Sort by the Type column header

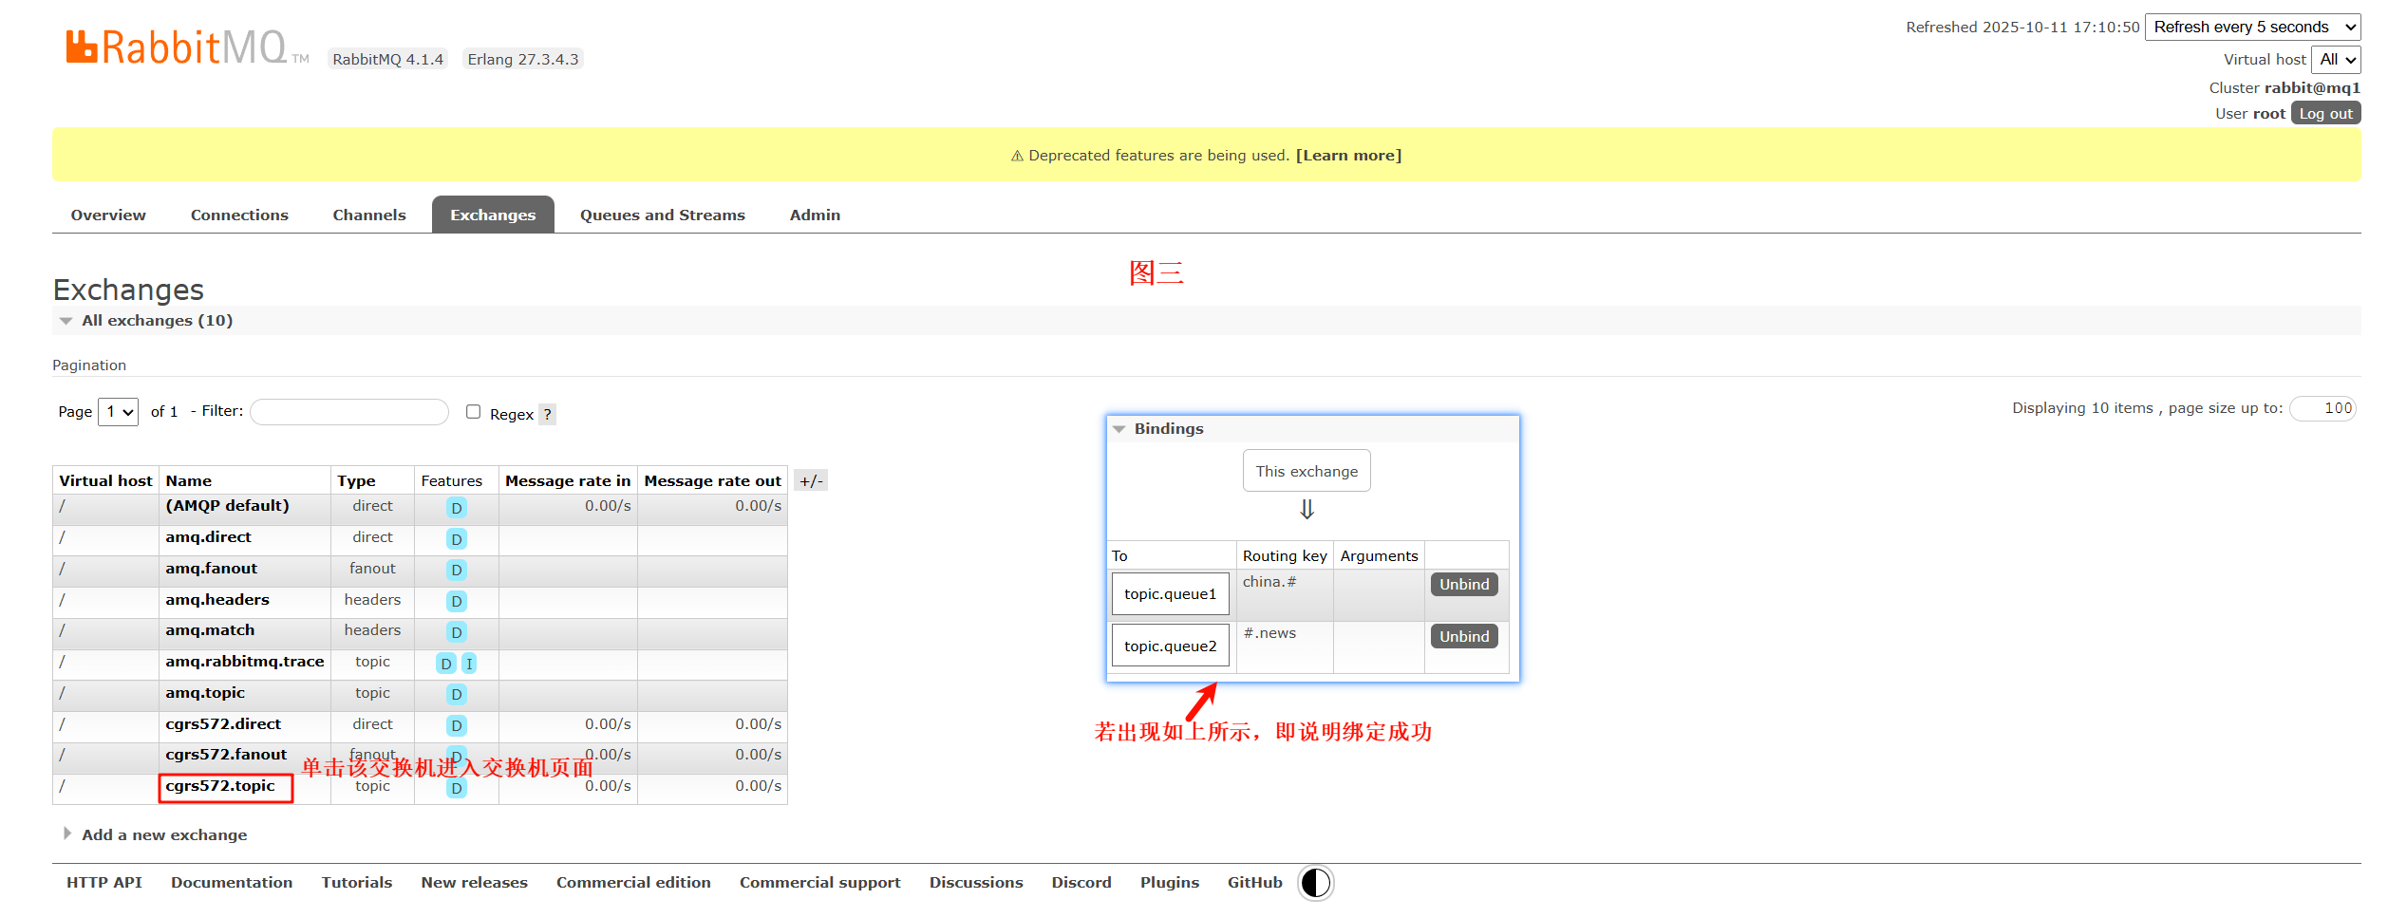pos(356,481)
